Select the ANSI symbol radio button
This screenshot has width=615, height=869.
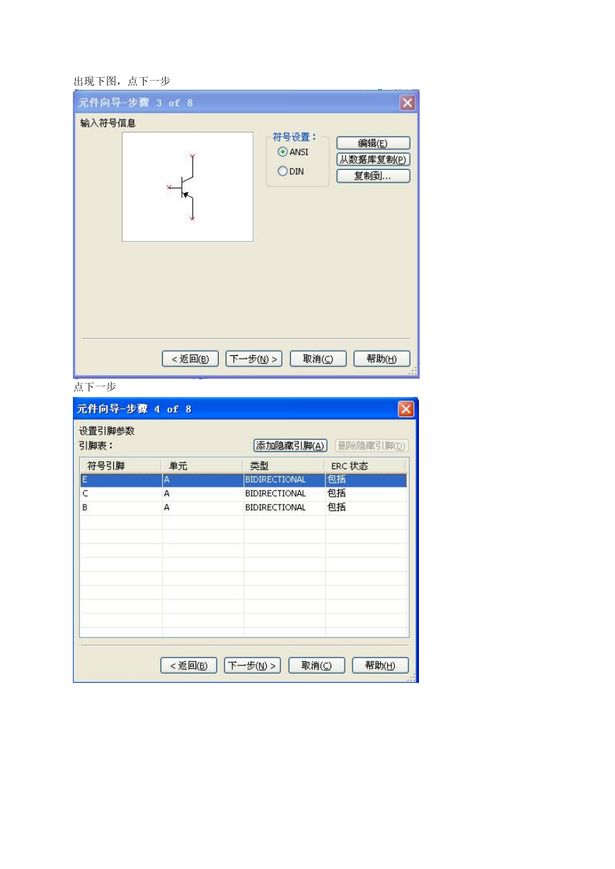[283, 152]
